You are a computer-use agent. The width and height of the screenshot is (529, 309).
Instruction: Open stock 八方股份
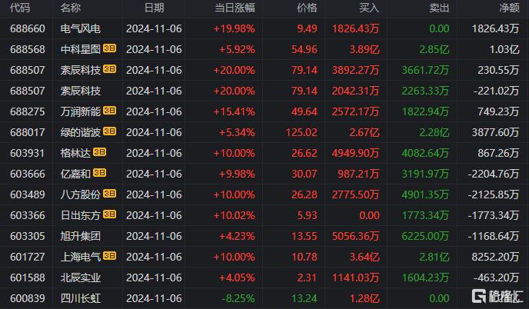point(80,195)
